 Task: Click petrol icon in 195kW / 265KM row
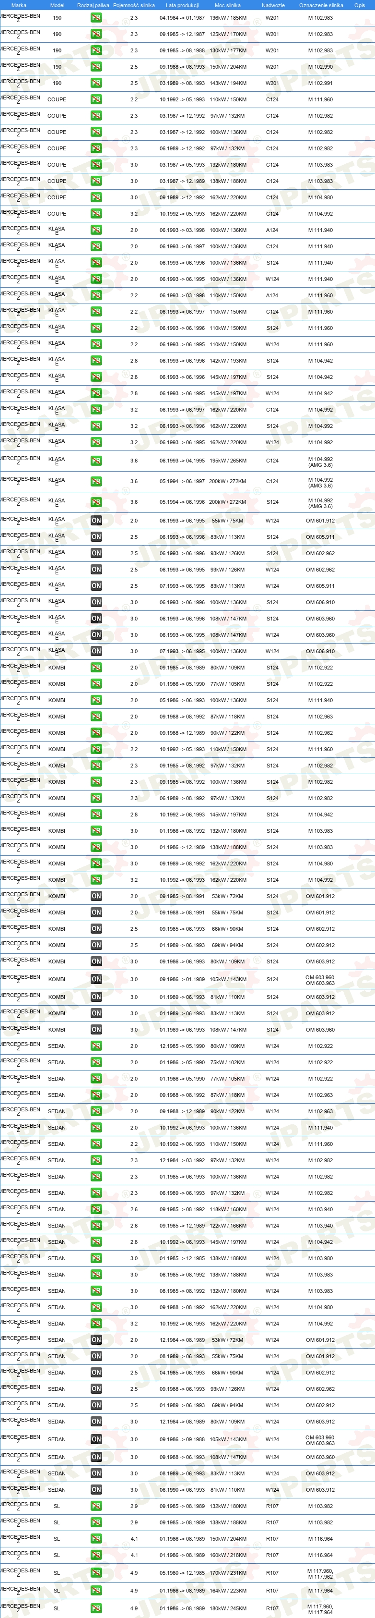coord(96,461)
